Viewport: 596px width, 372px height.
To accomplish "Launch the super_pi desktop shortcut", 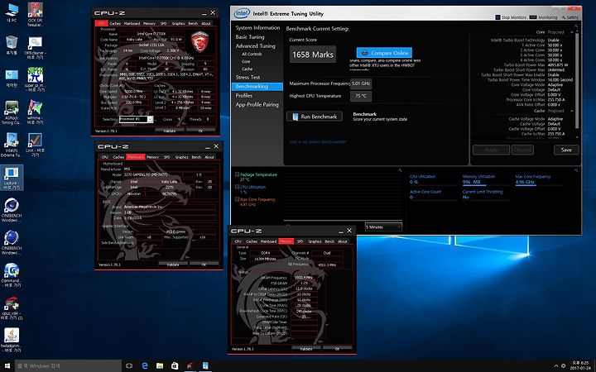I will (35, 79).
